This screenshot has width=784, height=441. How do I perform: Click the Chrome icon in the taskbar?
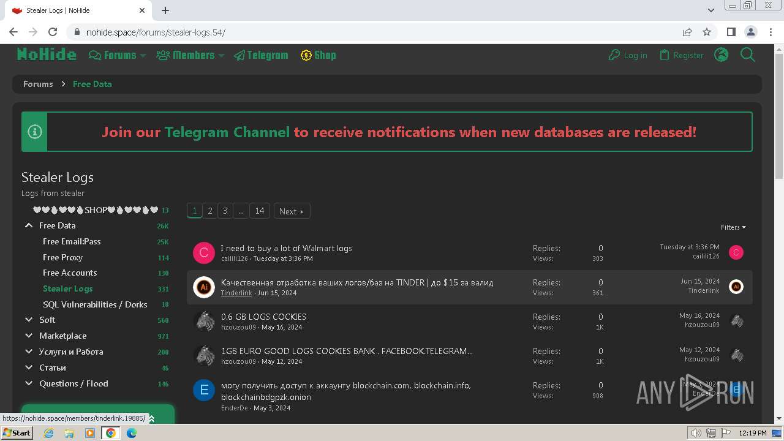point(111,433)
